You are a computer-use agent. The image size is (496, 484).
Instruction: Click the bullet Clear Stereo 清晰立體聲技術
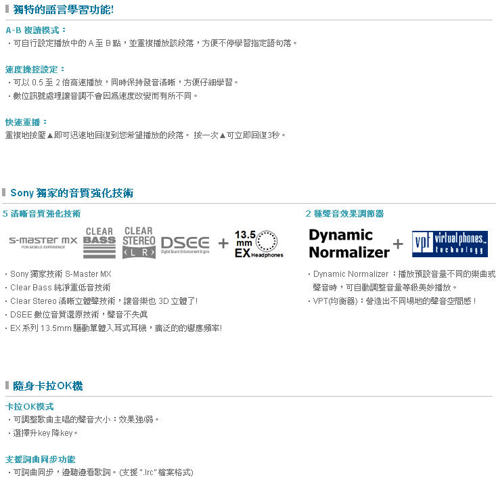tap(102, 301)
